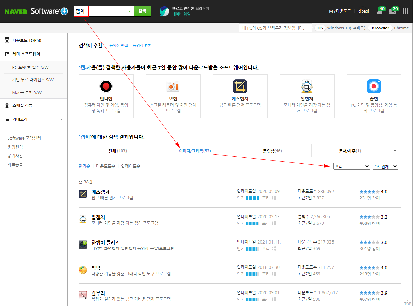
Task: Click the green 검색 search button
Action: (142, 11)
